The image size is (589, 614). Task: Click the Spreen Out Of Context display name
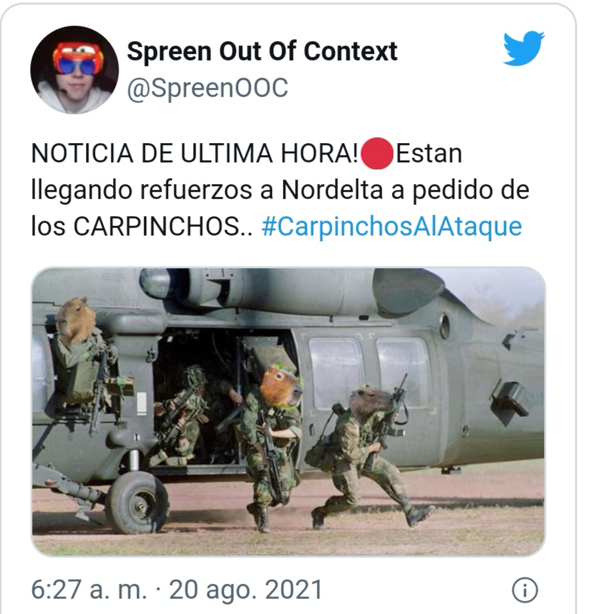[262, 51]
